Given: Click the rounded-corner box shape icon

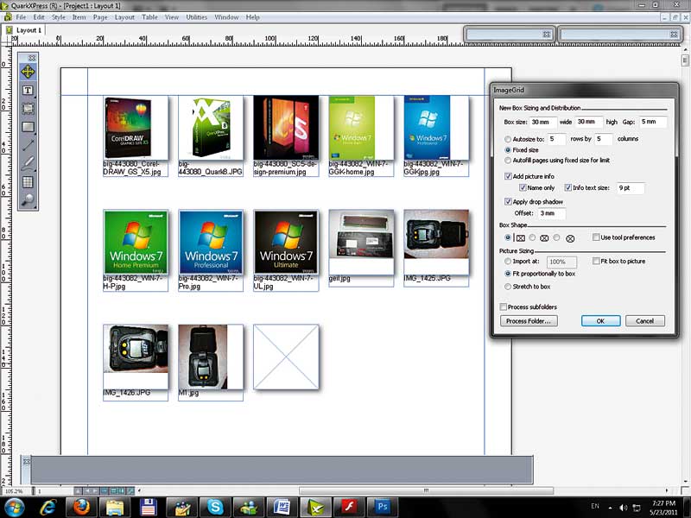Looking at the screenshot, I should click(x=544, y=238).
